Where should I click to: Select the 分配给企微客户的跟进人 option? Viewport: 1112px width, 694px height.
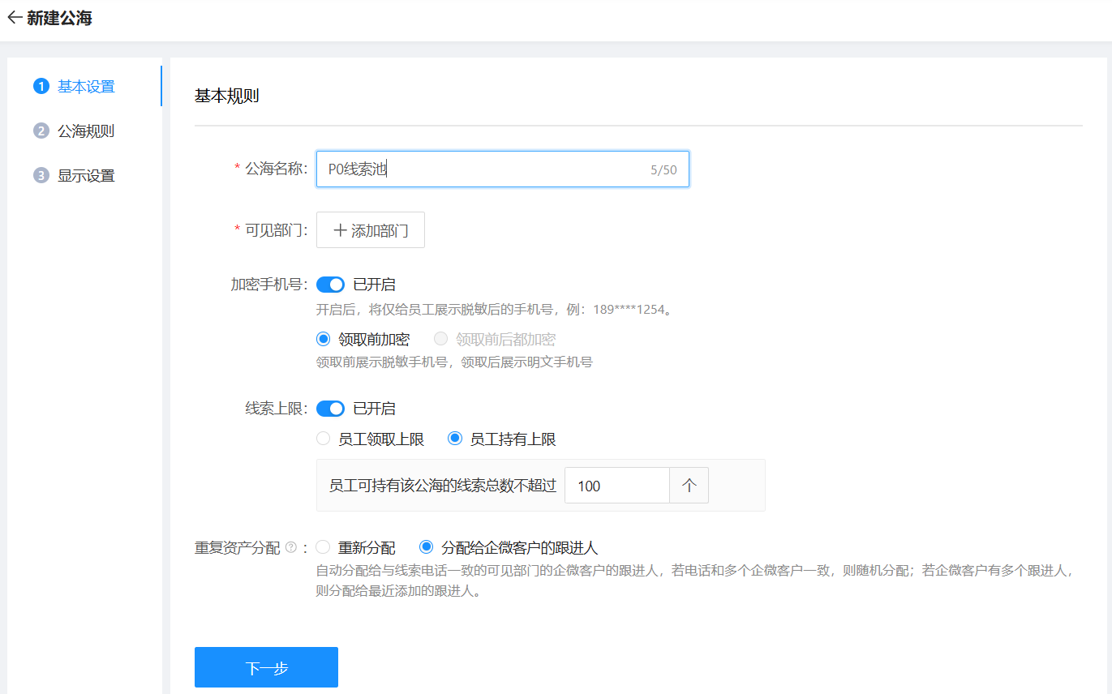pyautogui.click(x=426, y=548)
